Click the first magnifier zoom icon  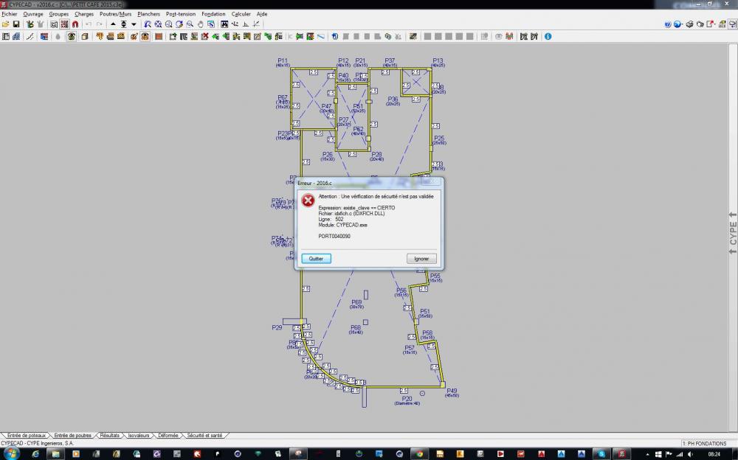pyautogui.click(x=148, y=24)
